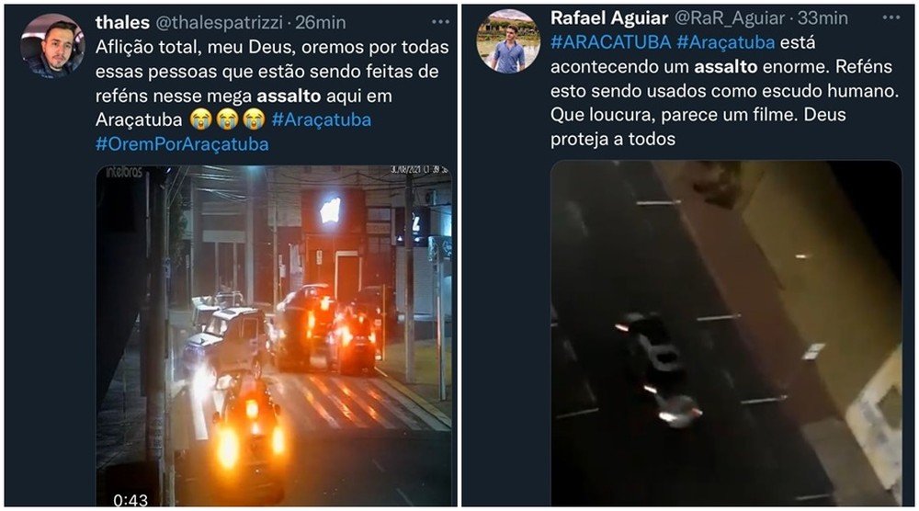Open the #OremPorAraçatuba hashtag
This screenshot has width=919, height=511.
(182, 144)
